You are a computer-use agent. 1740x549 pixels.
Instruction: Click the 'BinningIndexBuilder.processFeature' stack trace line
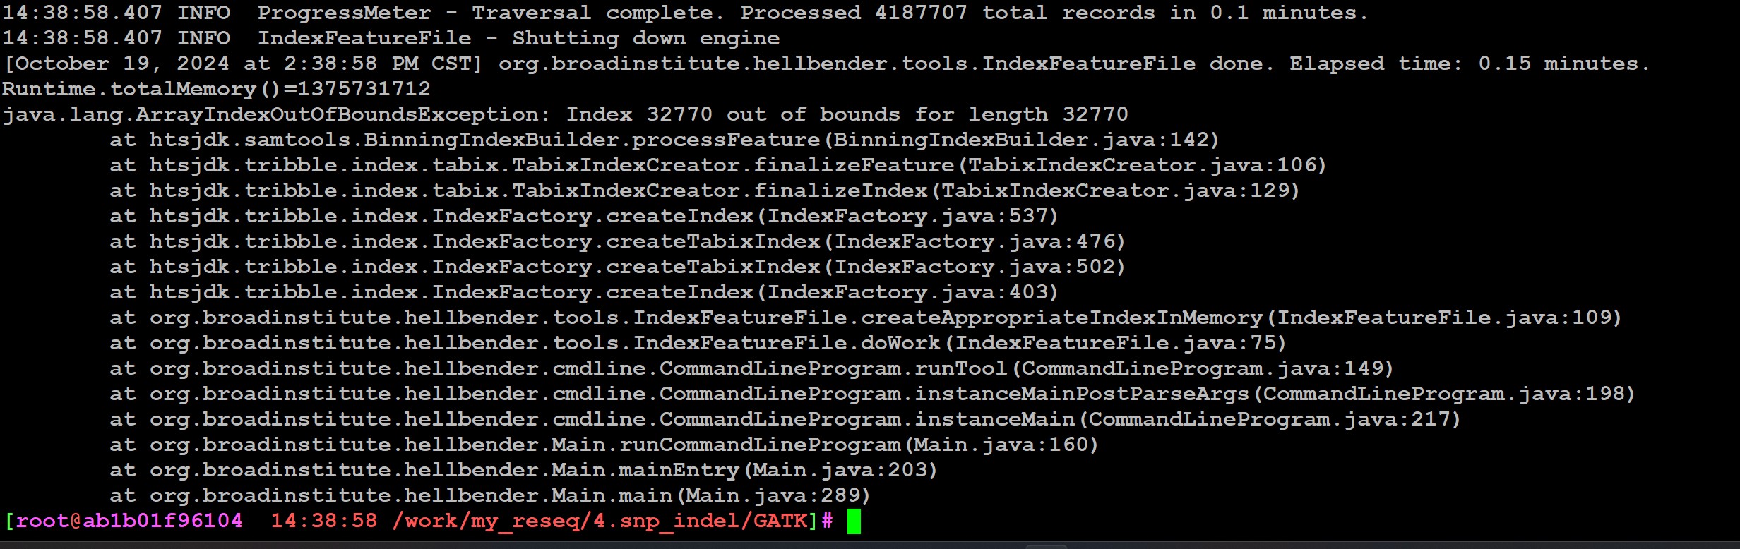pos(665,140)
